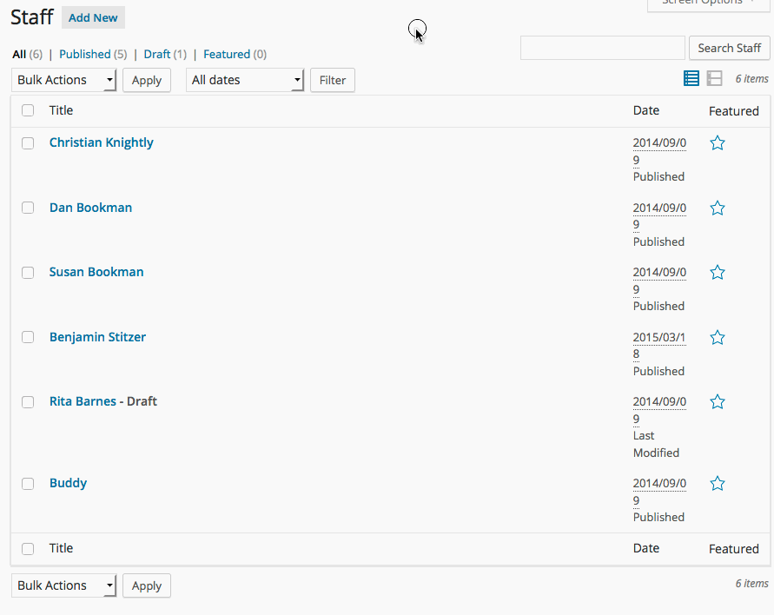The width and height of the screenshot is (774, 615).
Task: Switch to list view mode
Action: click(691, 78)
